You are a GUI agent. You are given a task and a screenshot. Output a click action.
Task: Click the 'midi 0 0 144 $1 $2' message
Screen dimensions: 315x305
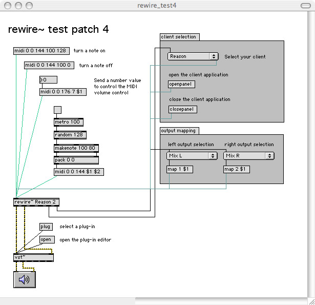pyautogui.click(x=79, y=172)
